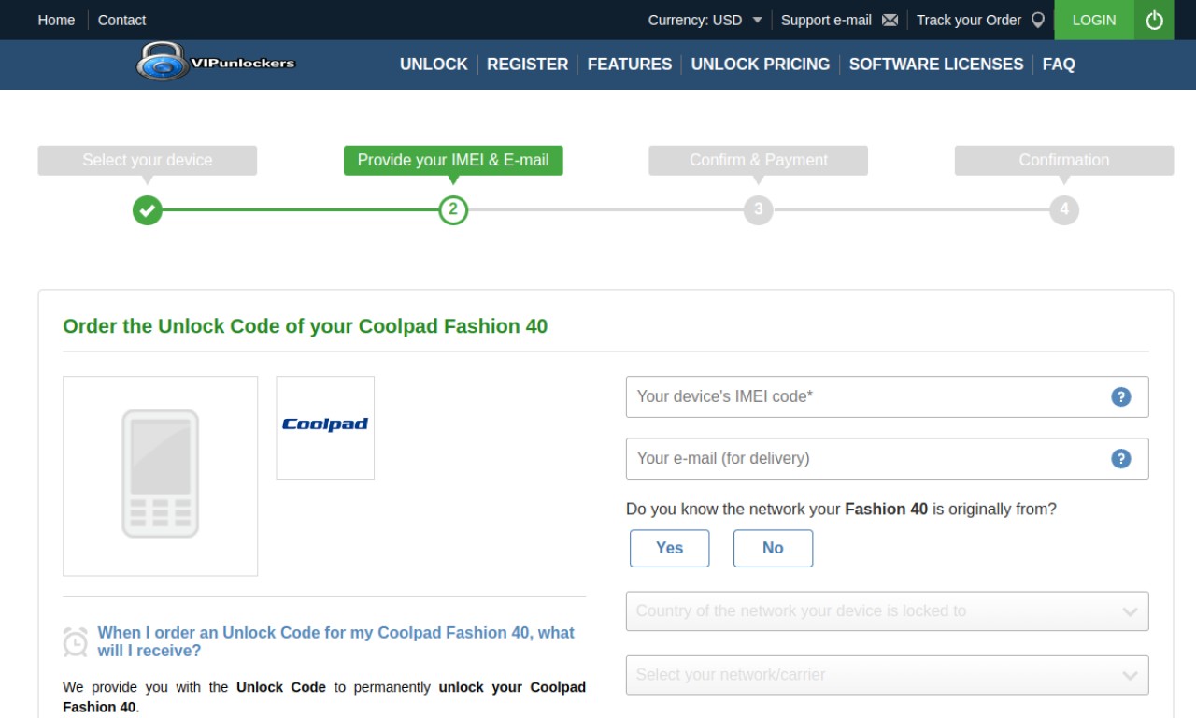Click the location pin icon beside Track your Order

[x=1037, y=20]
